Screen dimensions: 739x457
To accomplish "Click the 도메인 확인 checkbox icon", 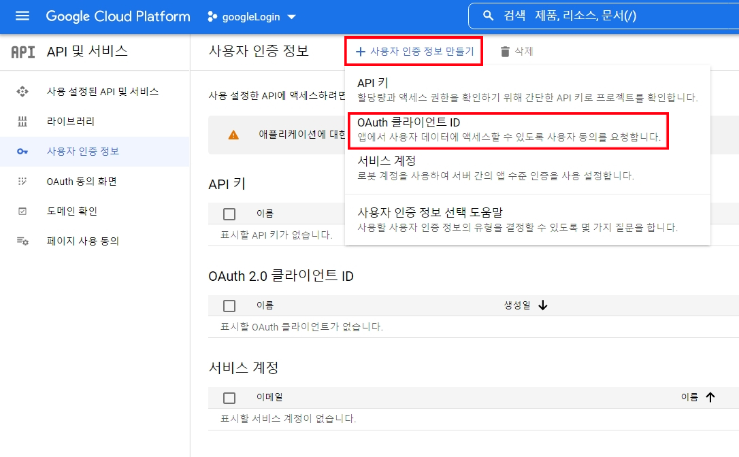I will coord(22,211).
